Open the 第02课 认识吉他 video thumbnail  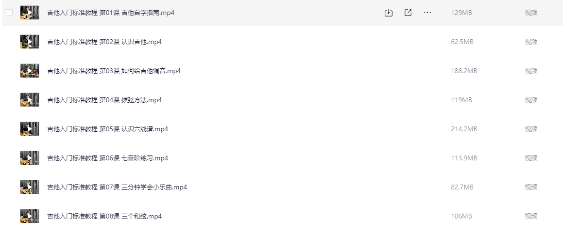point(30,42)
